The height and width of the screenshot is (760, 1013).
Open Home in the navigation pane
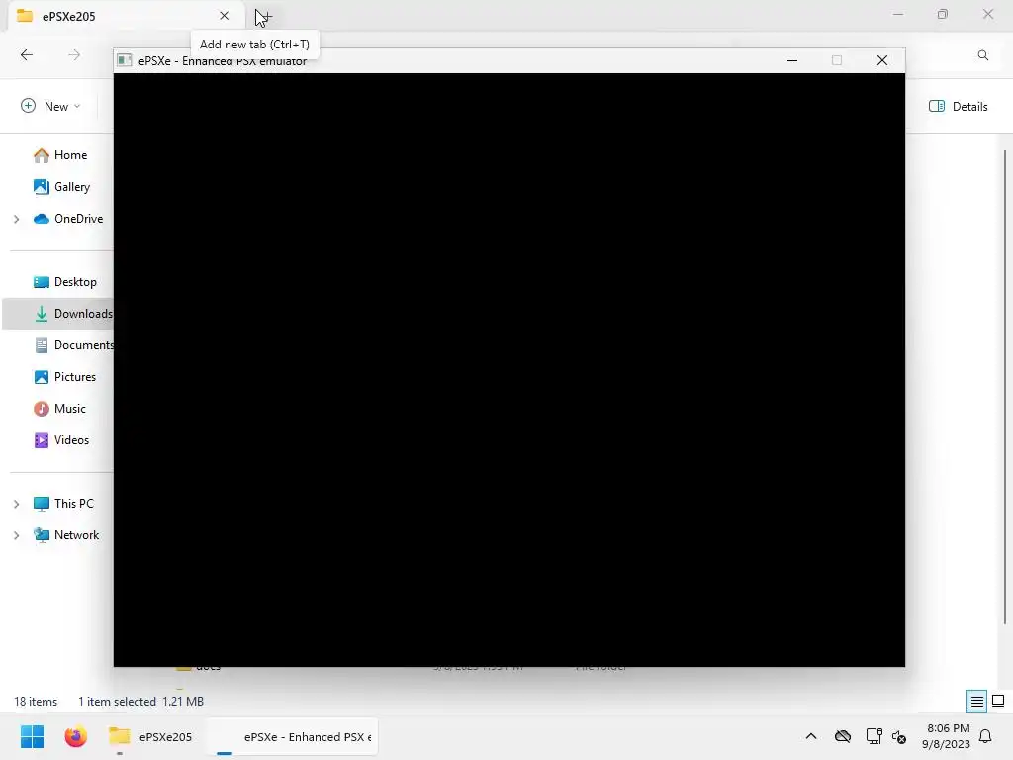pyautogui.click(x=70, y=155)
